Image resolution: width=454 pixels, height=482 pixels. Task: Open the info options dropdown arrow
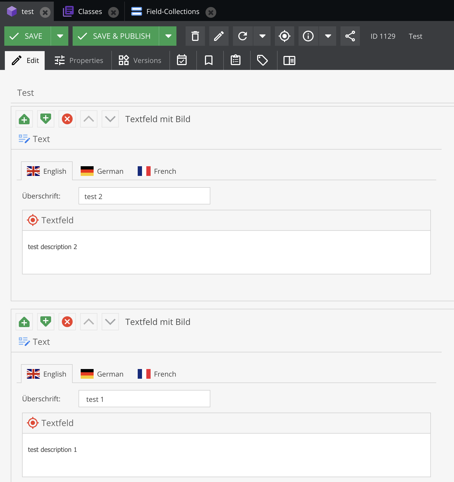click(328, 36)
